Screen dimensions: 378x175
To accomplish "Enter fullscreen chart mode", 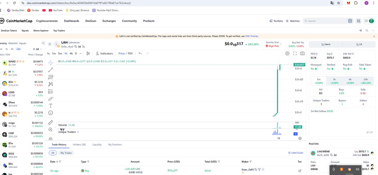I will tap(295, 53).
